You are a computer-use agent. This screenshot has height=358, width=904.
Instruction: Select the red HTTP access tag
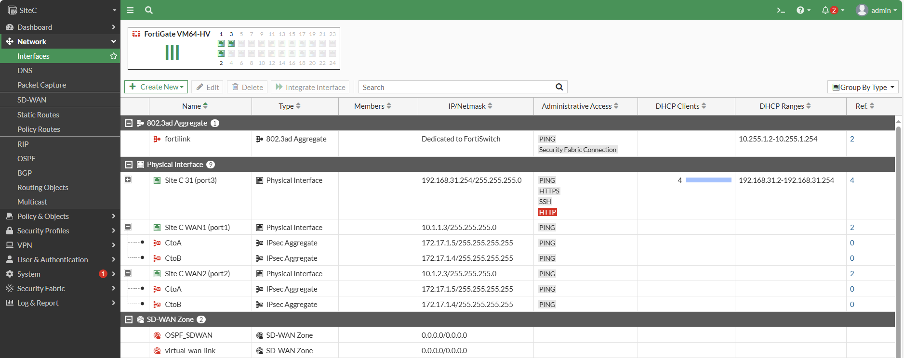pyautogui.click(x=547, y=212)
